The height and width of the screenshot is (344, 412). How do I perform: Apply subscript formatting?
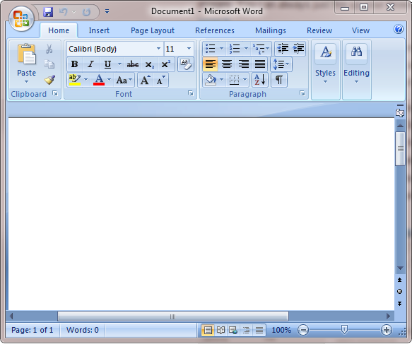click(x=149, y=64)
